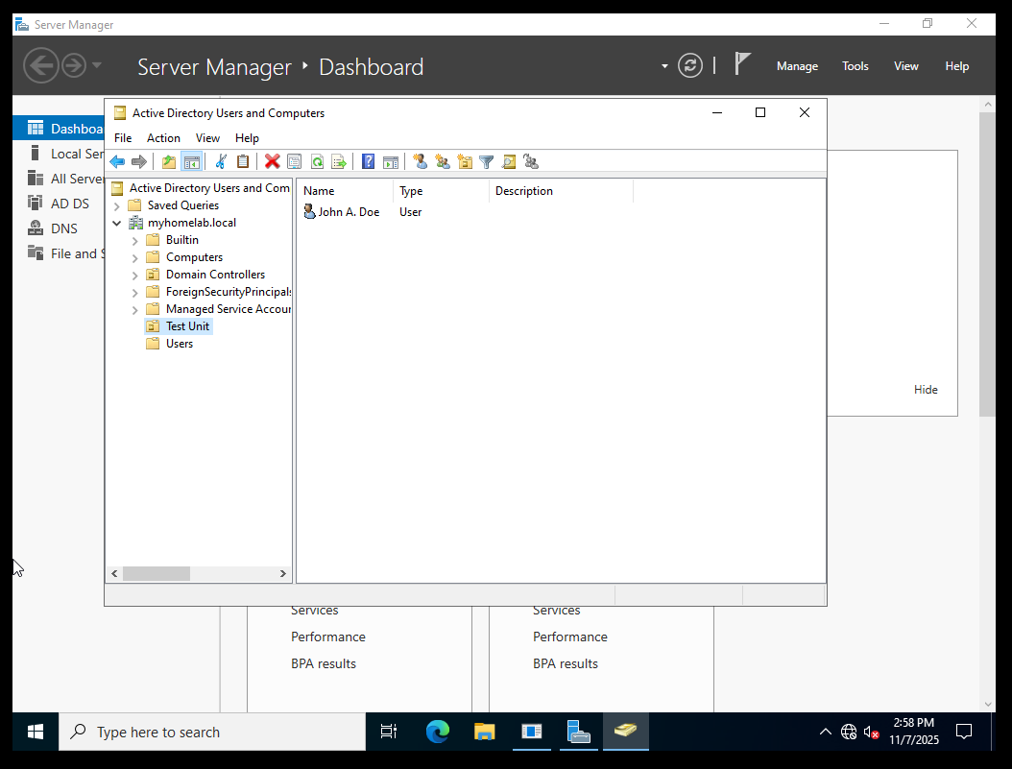Viewport: 1012px width, 769px height.
Task: Click the Hide link in welcome panel
Action: 926,390
